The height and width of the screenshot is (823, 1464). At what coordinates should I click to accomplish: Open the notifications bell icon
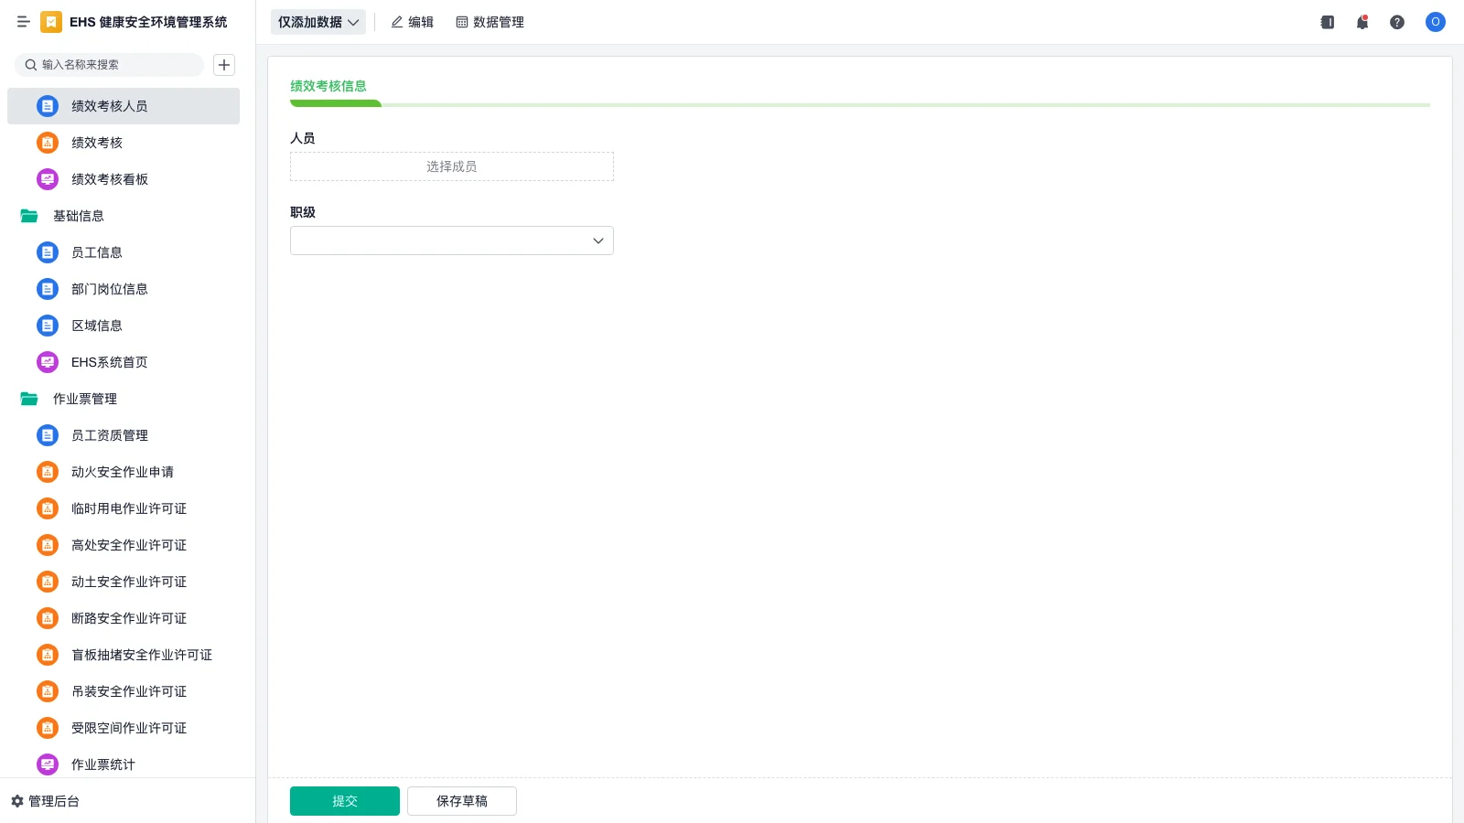(x=1362, y=22)
